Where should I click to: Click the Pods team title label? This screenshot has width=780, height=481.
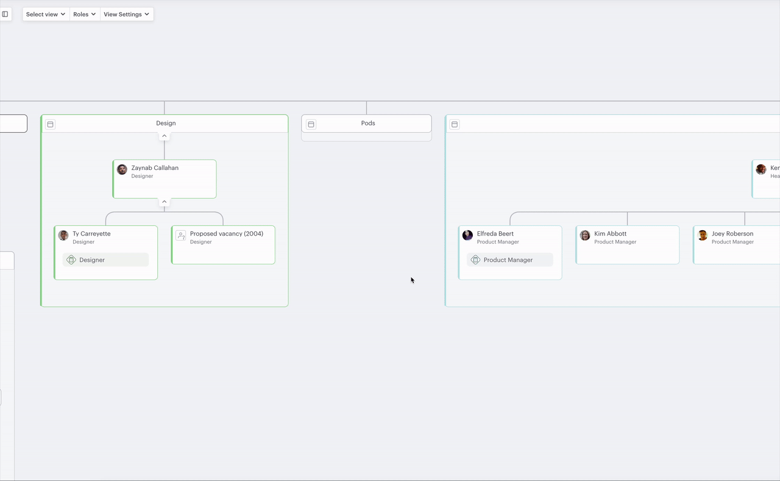[367, 123]
